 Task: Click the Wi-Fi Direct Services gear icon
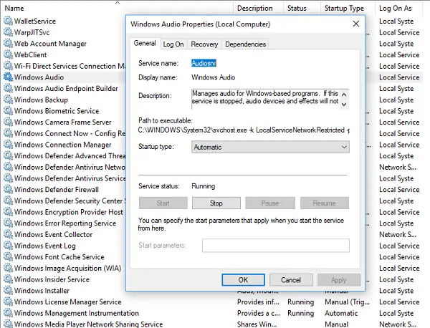click(x=8, y=66)
